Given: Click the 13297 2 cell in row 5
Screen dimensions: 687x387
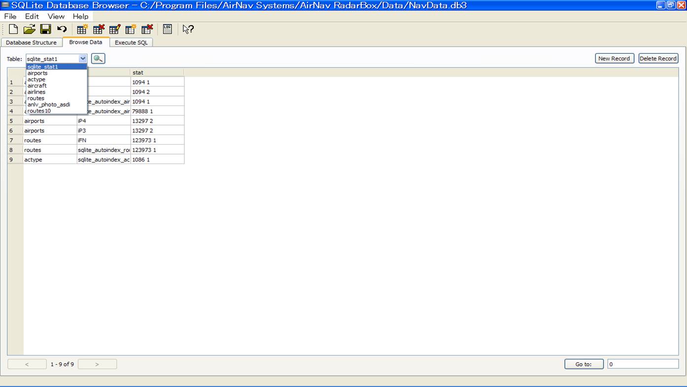Looking at the screenshot, I should [157, 121].
